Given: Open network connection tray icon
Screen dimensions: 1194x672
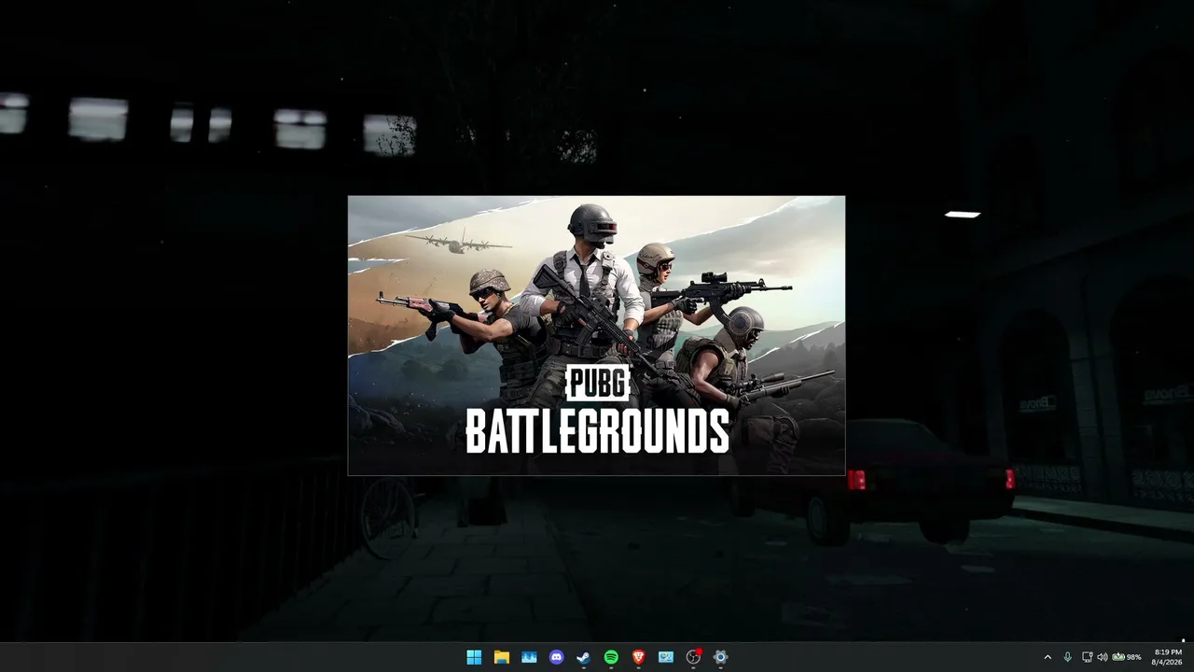Looking at the screenshot, I should (x=1087, y=657).
